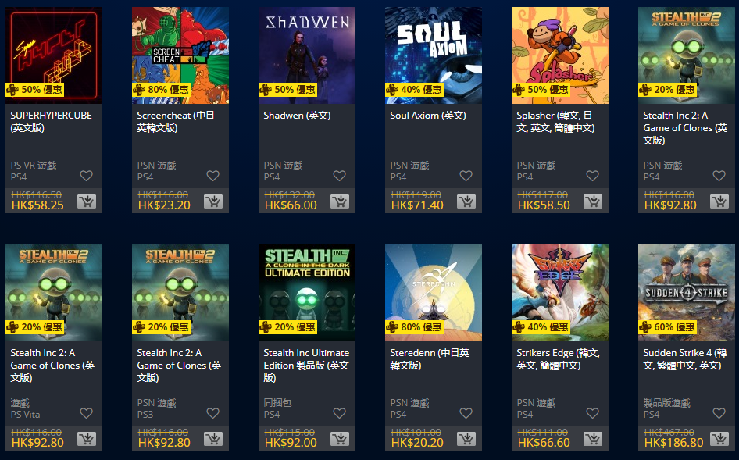Add Splasher to cart
This screenshot has width=739, height=460.
tap(593, 201)
